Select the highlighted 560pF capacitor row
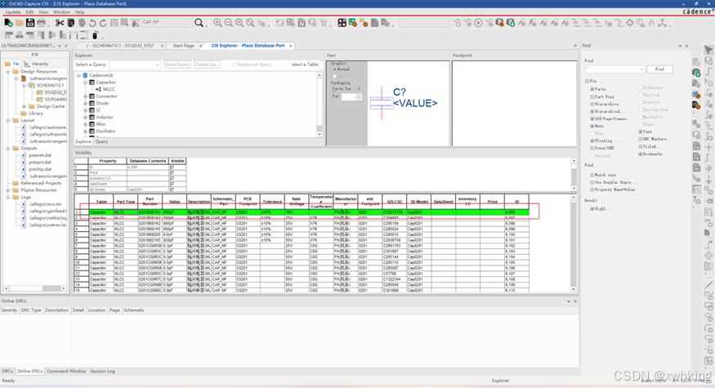The height and width of the screenshot is (388, 715). pos(302,212)
